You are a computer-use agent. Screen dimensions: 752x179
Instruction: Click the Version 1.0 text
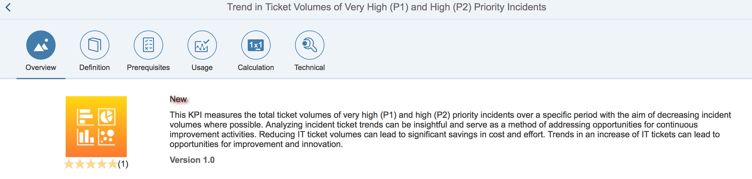192,160
